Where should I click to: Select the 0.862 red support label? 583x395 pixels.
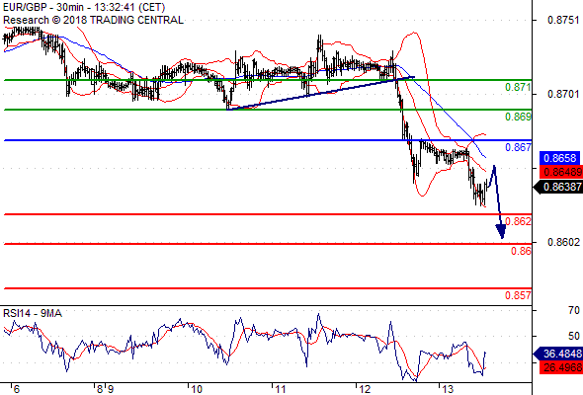(x=519, y=221)
